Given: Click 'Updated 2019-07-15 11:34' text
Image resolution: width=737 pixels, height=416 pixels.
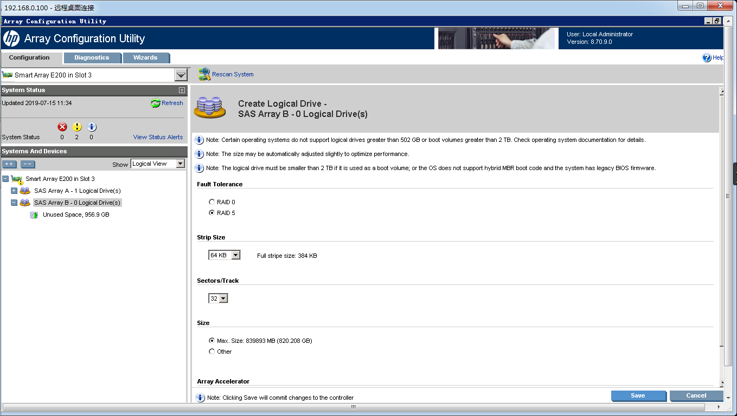Looking at the screenshot, I should 37,103.
